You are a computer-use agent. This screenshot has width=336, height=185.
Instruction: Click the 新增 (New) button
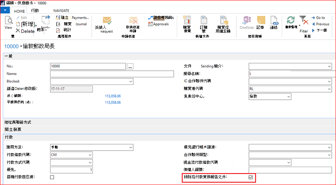(27, 24)
